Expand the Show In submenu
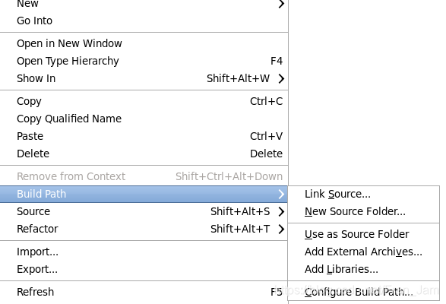 144,78
